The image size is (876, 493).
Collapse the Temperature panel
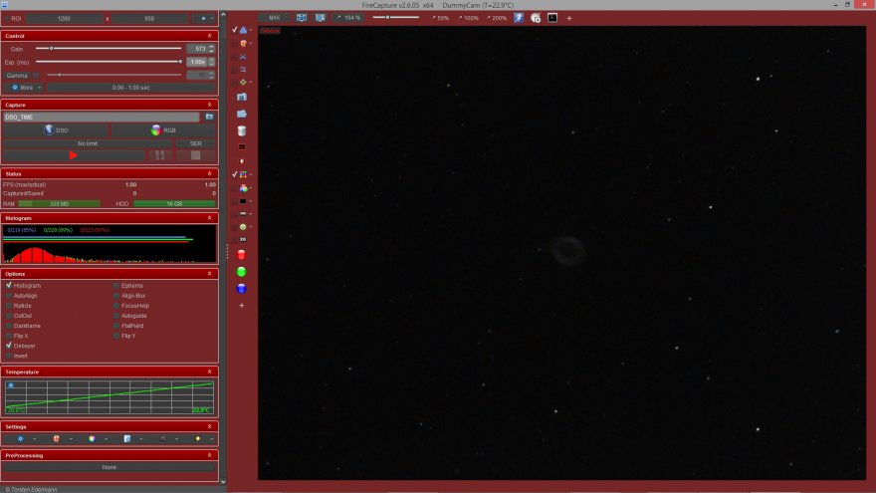(209, 371)
